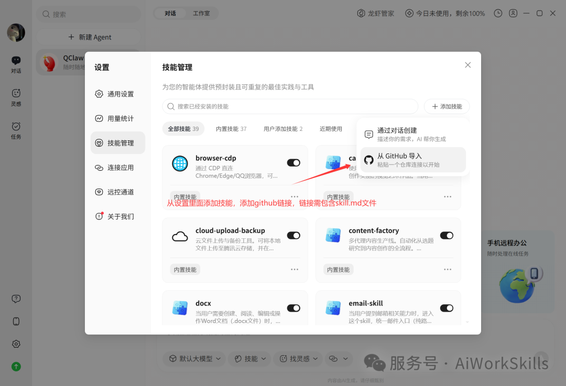Click the cloud-upload-backup cloud icon

(180, 235)
